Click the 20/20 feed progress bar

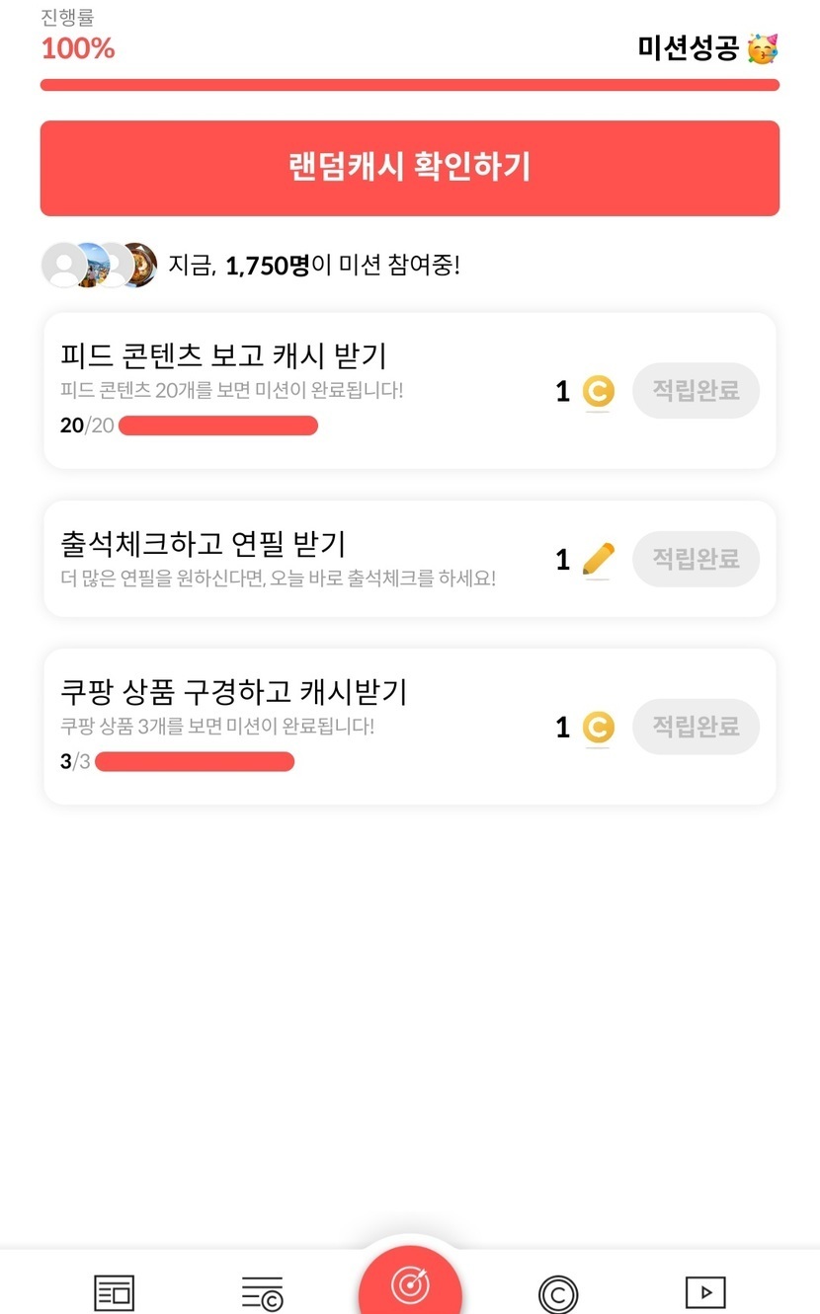[218, 426]
